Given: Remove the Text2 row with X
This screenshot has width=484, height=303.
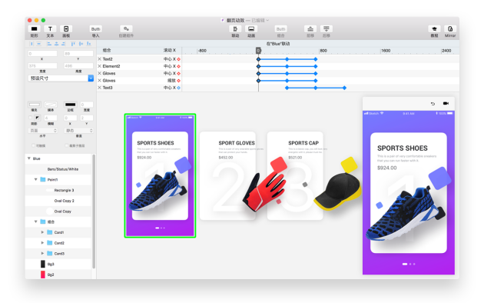Looking at the screenshot, I should point(99,59).
